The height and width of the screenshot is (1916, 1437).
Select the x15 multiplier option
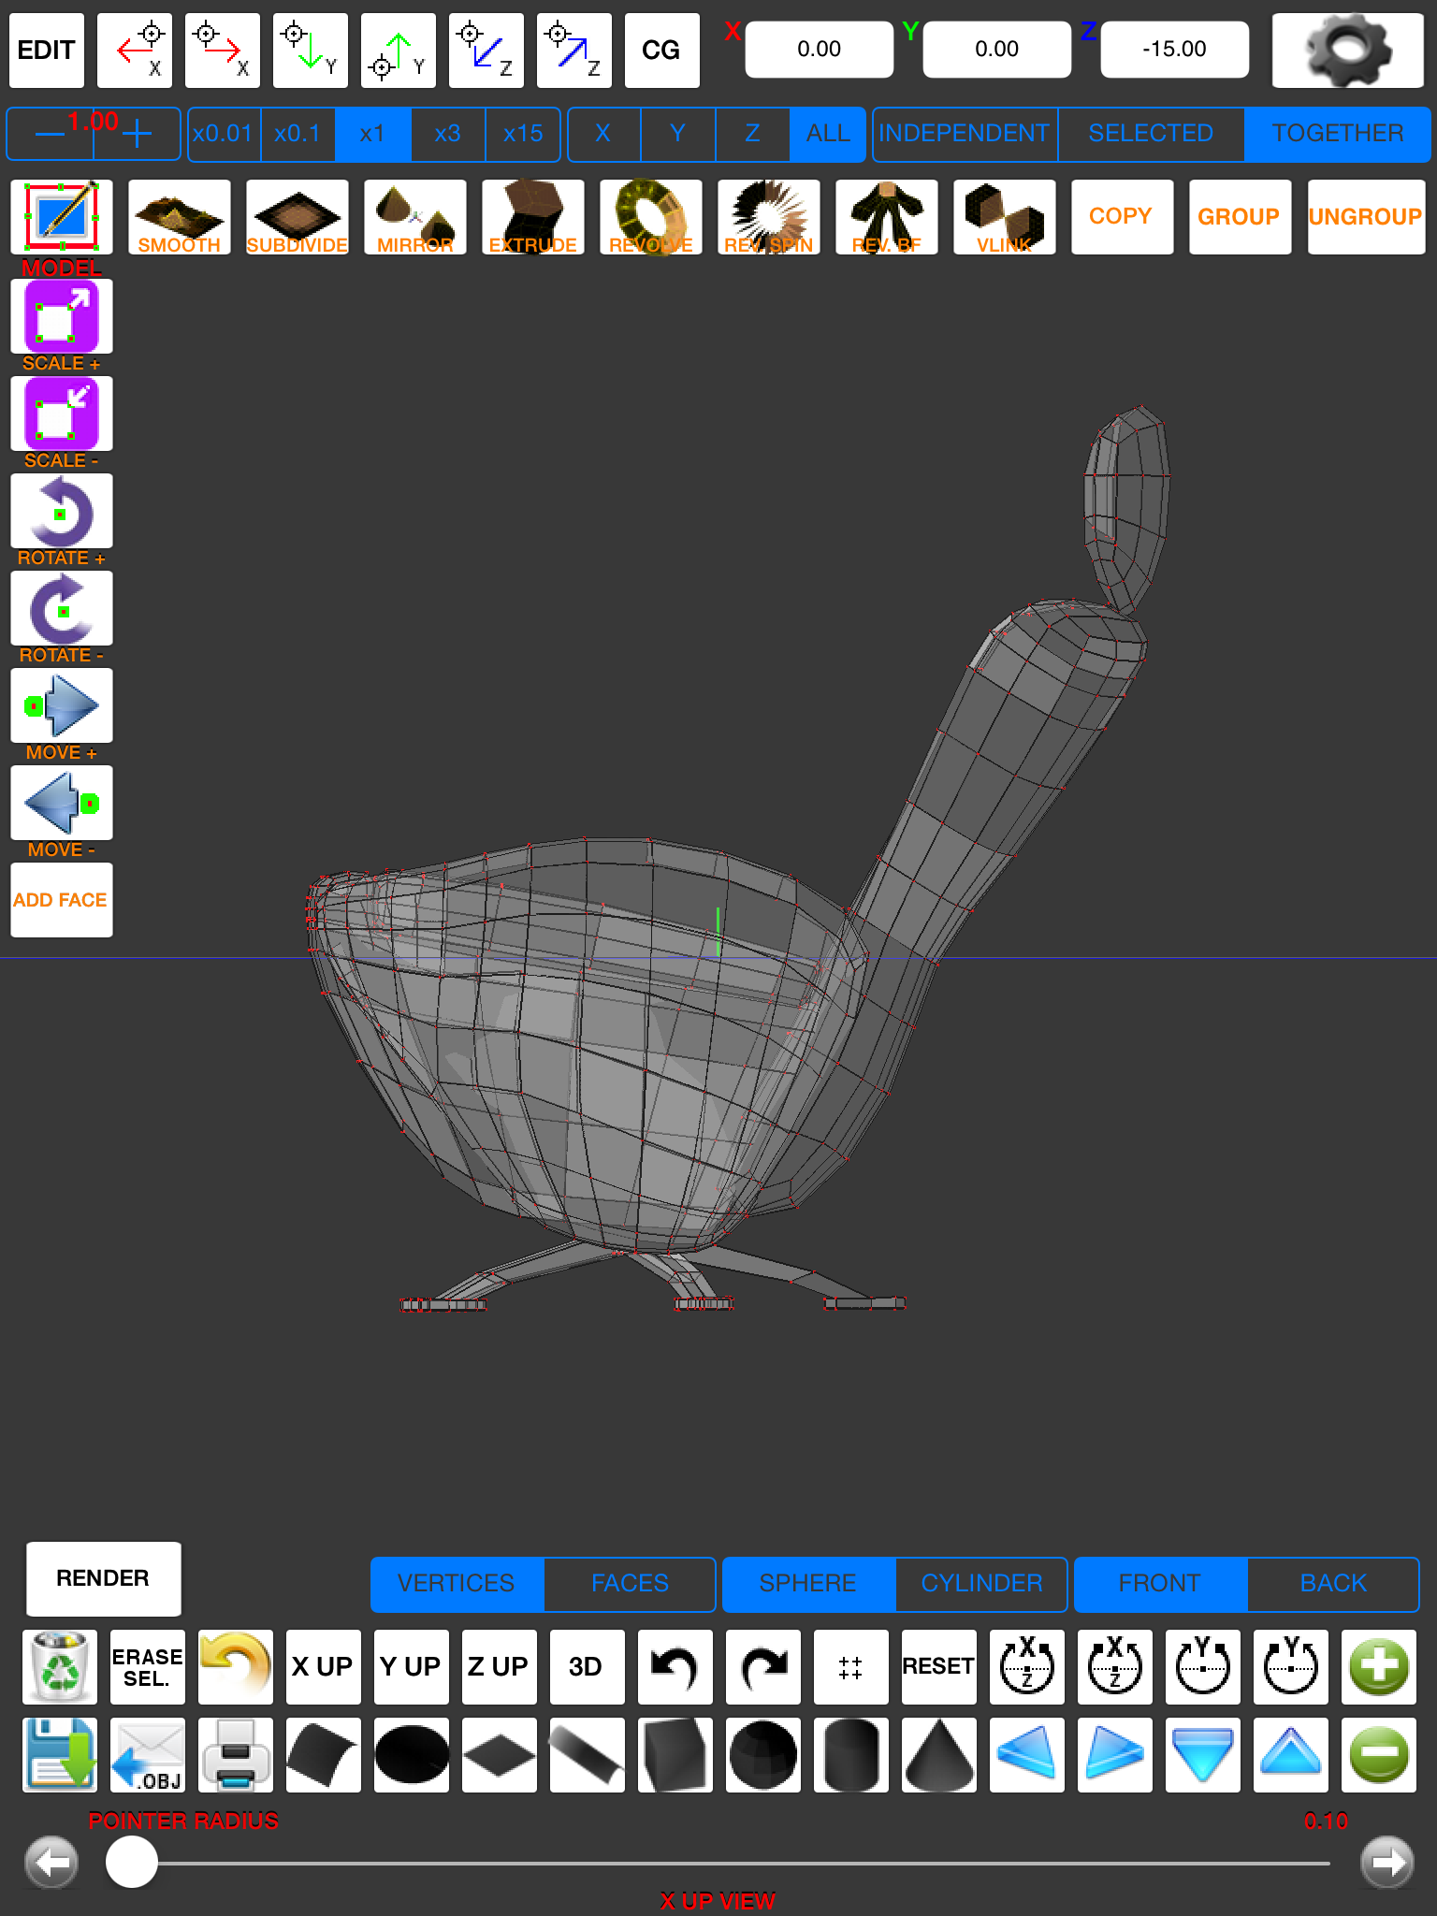pos(522,134)
